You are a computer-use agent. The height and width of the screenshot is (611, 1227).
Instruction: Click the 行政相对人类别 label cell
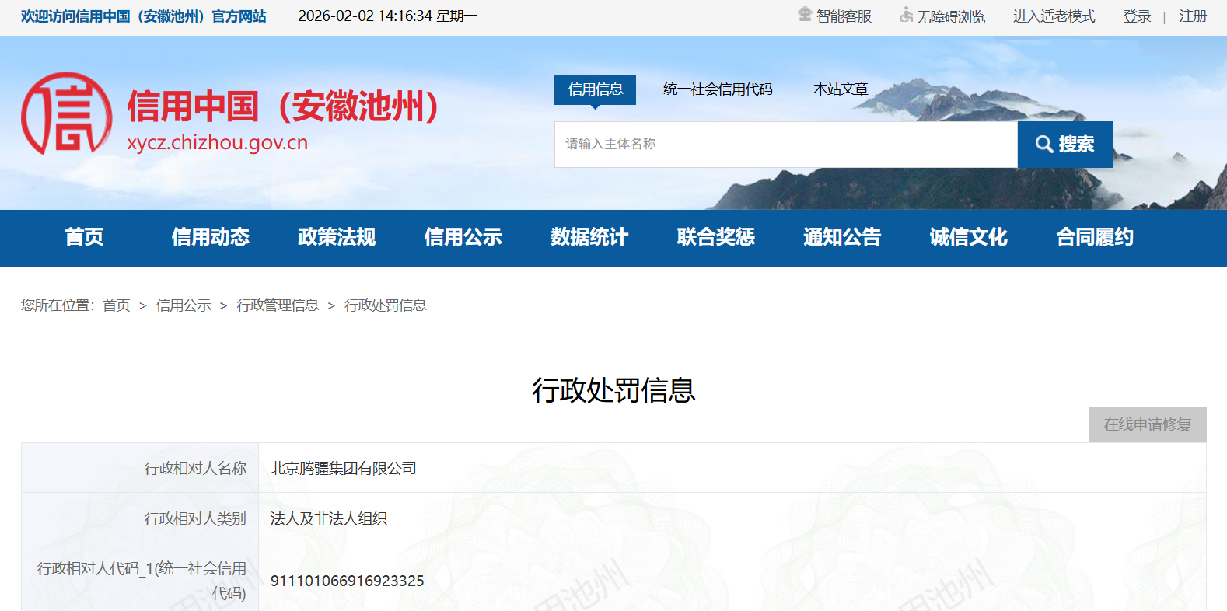pos(140,518)
